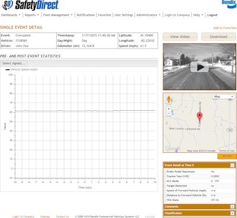The width and height of the screenshot is (237, 218).
Task: Click Logout
Action: tap(212, 15)
